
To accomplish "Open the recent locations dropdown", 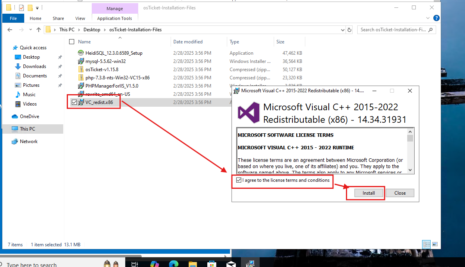I will pos(30,30).
